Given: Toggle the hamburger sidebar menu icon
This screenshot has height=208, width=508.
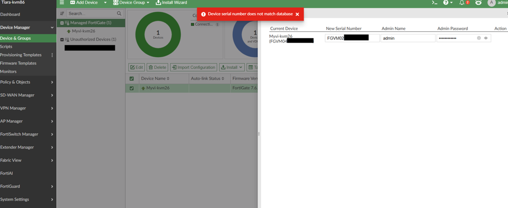Looking at the screenshot, I should (62, 3).
